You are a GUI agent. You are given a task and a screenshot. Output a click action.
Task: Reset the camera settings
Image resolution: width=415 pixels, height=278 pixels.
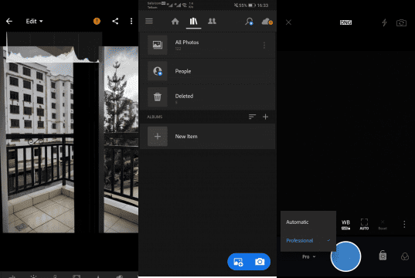tap(383, 225)
